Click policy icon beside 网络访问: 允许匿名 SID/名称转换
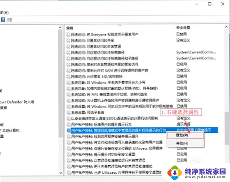The height and width of the screenshot is (182, 230). coord(68,76)
